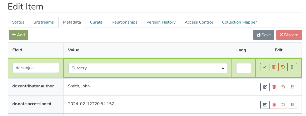Viewport: 306px width, 116px height.
Task: Save the metadata changes
Action: 264,35
